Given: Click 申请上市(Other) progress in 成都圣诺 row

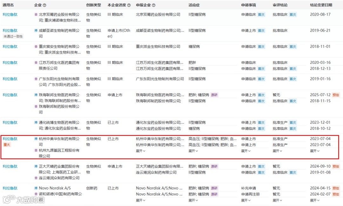Looking at the screenshot, I should point(119,33).
